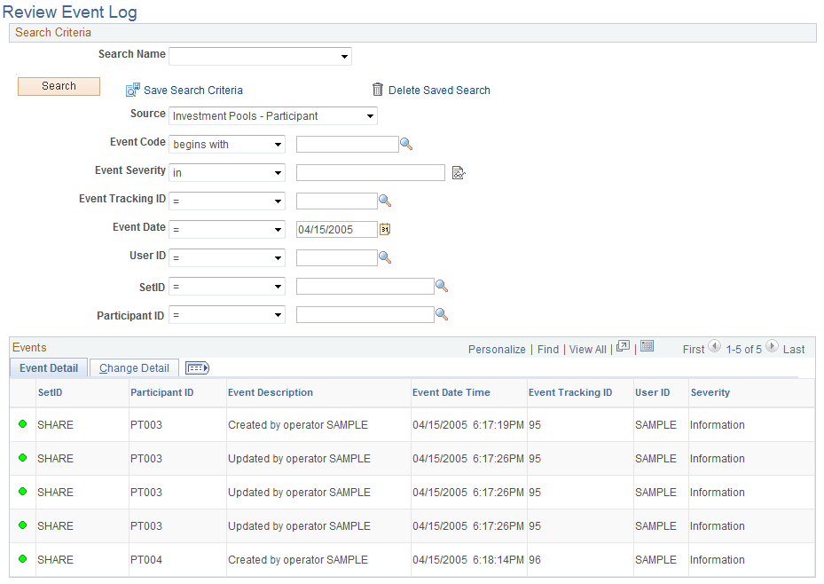This screenshot has width=824, height=584.
Task: Click the Search button
Action: [59, 86]
